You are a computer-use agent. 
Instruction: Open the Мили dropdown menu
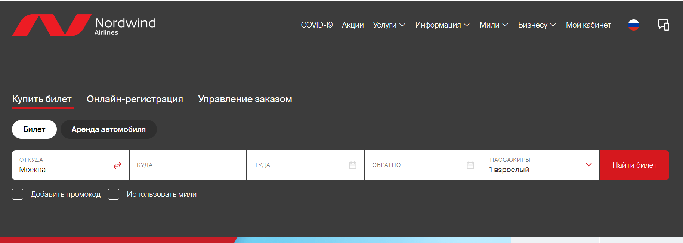[494, 25]
